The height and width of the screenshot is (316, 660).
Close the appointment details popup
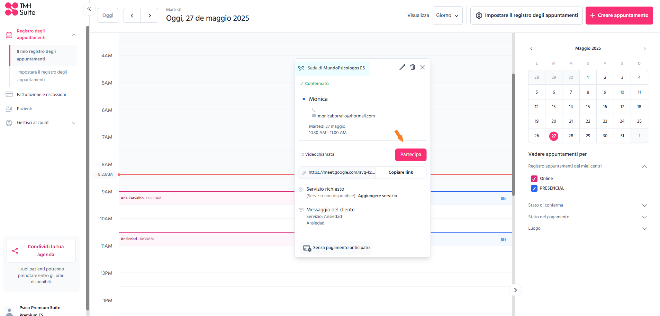[423, 67]
